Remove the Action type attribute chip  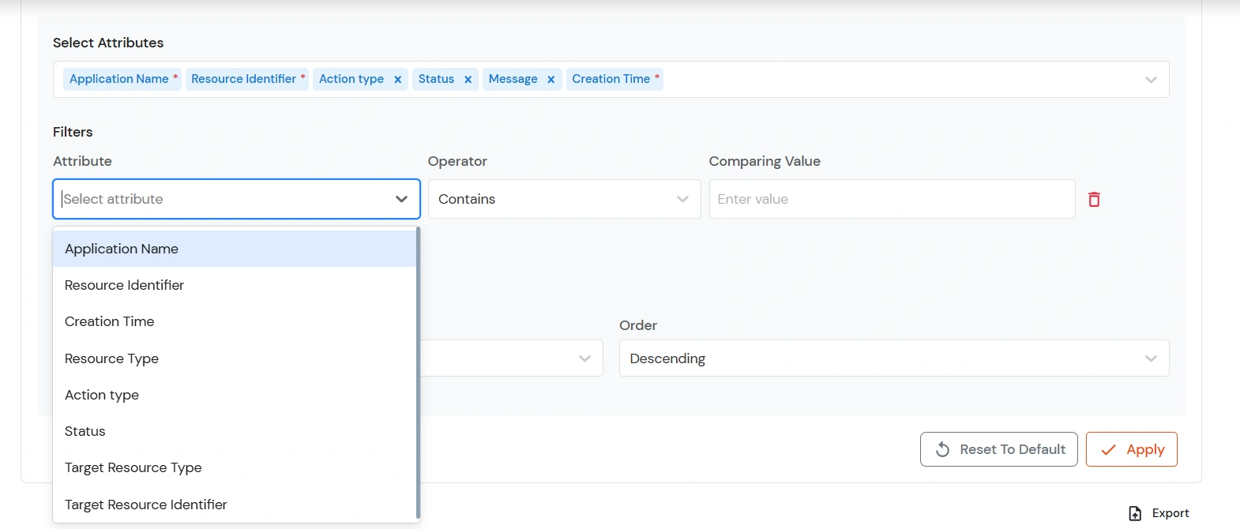coord(397,80)
